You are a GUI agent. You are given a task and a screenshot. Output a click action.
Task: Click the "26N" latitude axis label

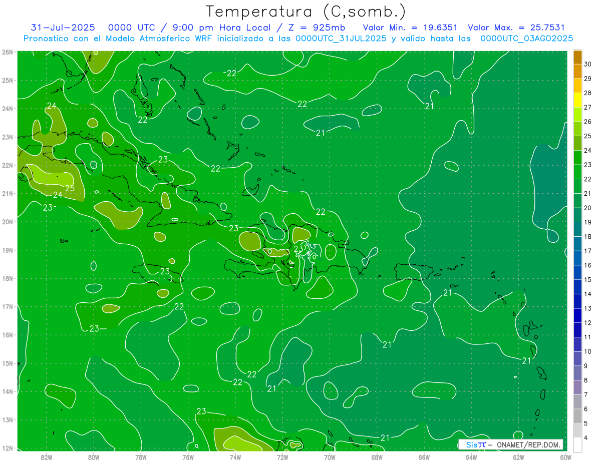8,52
